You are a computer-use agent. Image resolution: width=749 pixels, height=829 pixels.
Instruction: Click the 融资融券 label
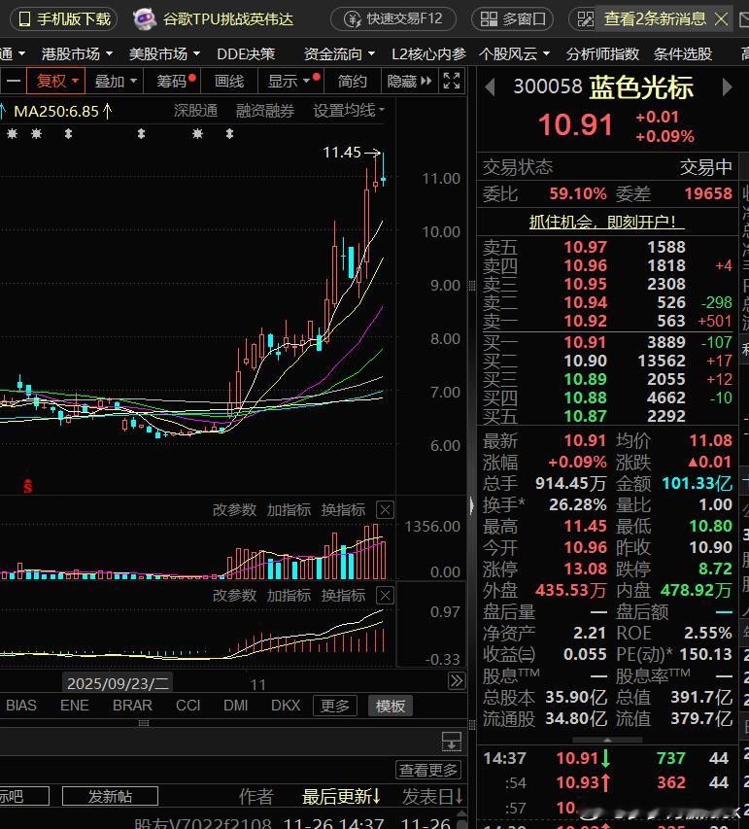tap(265, 111)
